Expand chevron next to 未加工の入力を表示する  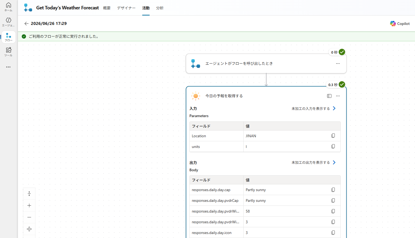pyautogui.click(x=334, y=108)
